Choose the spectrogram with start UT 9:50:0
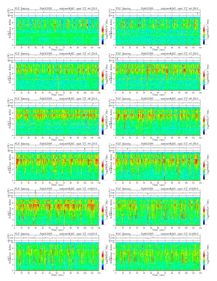Viewport: 217px width, 281px height. pos(158,166)
